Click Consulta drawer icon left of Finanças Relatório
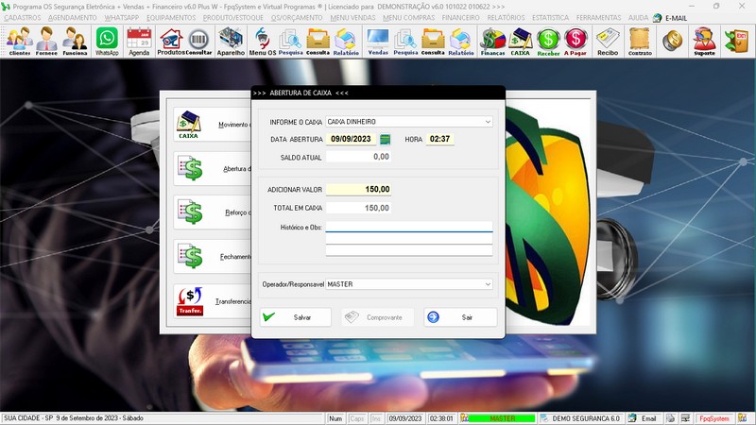 click(433, 42)
